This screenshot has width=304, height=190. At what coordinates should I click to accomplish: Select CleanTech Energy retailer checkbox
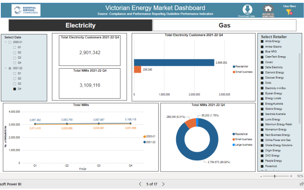pyautogui.click(x=262, y=57)
